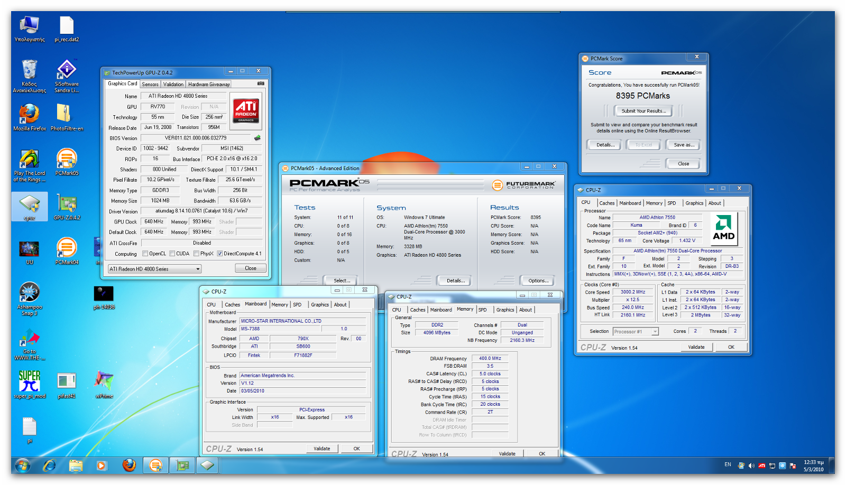Viewport: 846px width, 485px height.
Task: Click the volume speaker tray icon
Action: pos(751,465)
